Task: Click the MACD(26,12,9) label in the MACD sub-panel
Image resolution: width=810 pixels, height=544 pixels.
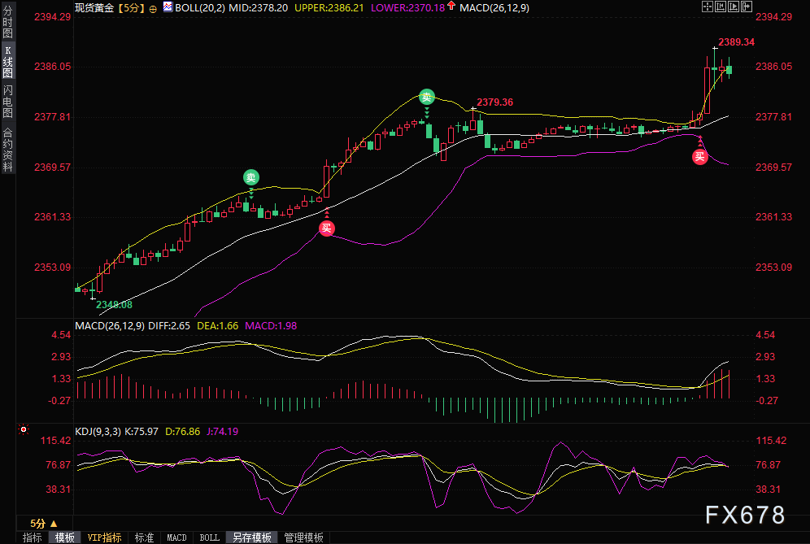Action: (110, 326)
